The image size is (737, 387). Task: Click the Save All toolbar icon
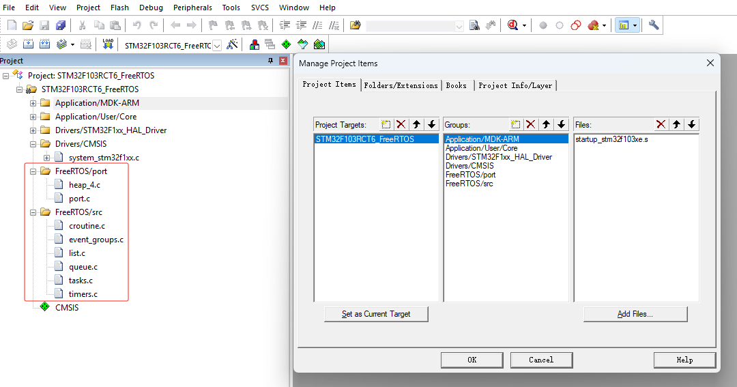pos(61,25)
